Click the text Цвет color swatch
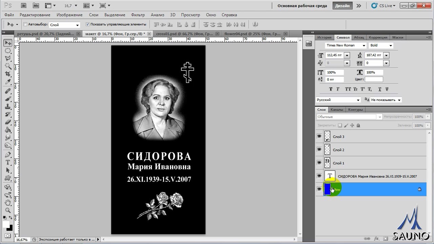Screen dimensions: 434x244 pos(374,79)
